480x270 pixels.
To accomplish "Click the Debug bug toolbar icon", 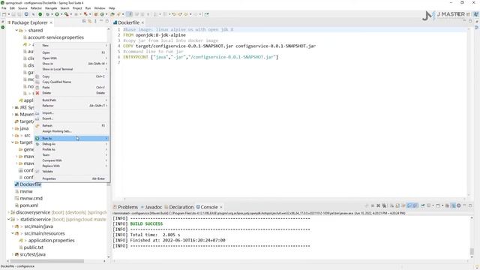I will [47, 14].
